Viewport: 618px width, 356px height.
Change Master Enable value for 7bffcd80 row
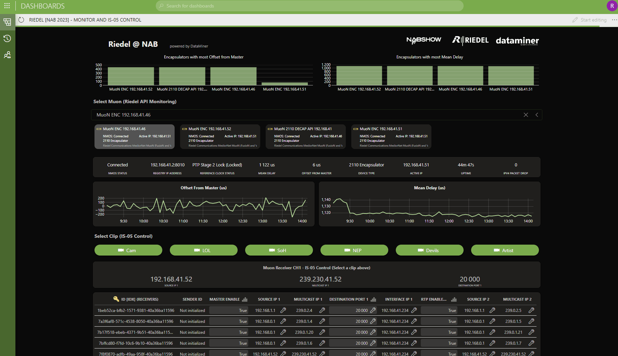pos(229,343)
